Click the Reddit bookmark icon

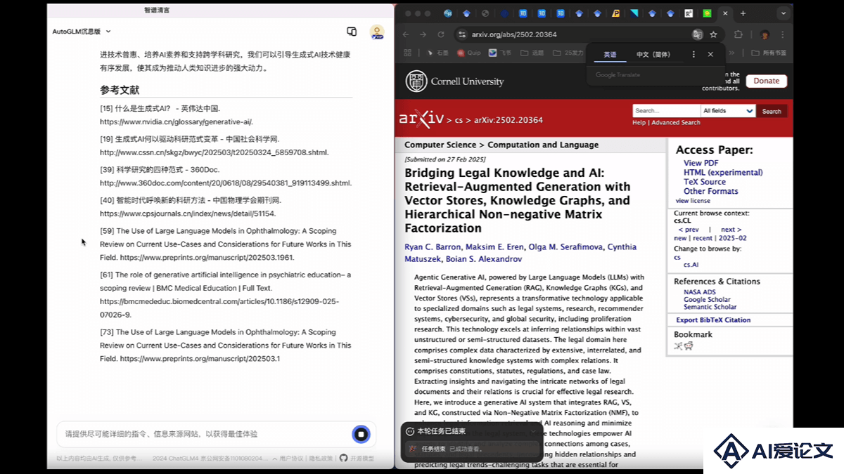(x=689, y=346)
